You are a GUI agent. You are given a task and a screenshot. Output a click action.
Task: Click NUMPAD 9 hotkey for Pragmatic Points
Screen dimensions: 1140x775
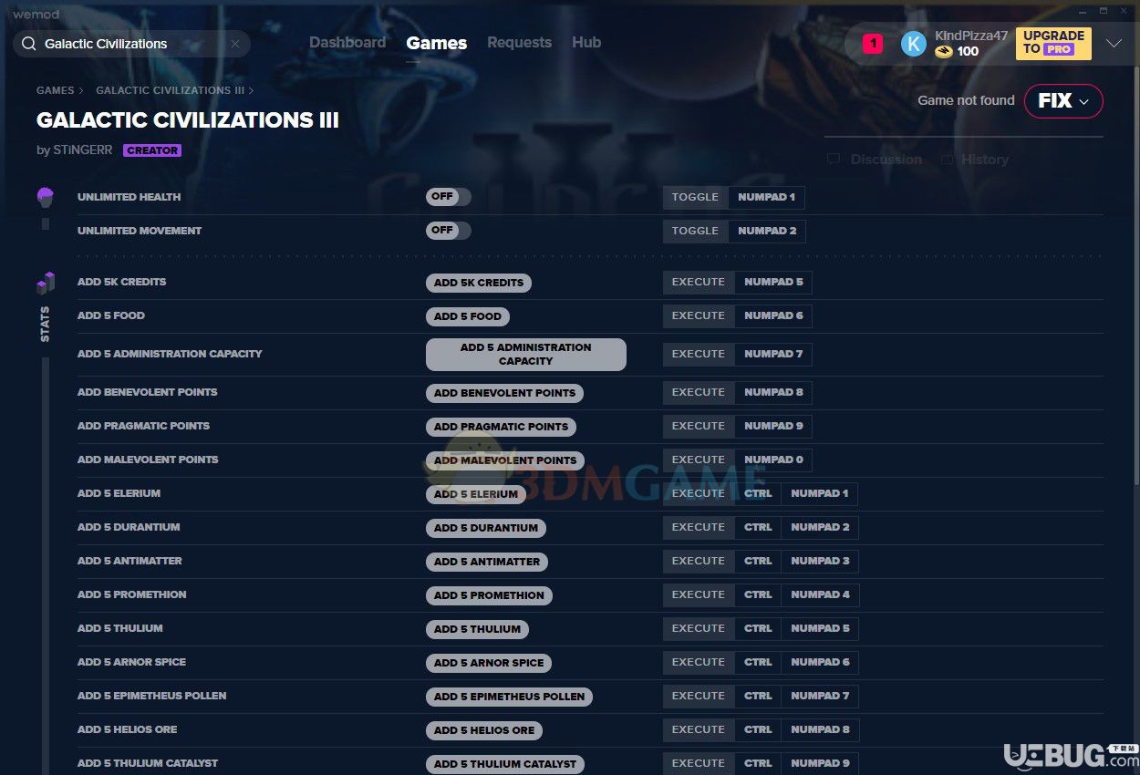773,426
